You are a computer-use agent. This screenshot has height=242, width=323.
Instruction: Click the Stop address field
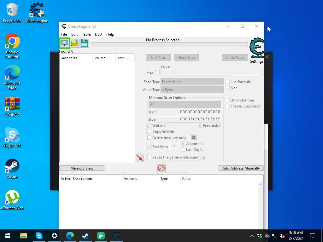[x=189, y=119]
